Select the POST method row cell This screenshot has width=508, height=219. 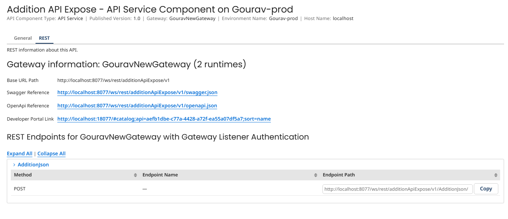pyautogui.click(x=20, y=189)
